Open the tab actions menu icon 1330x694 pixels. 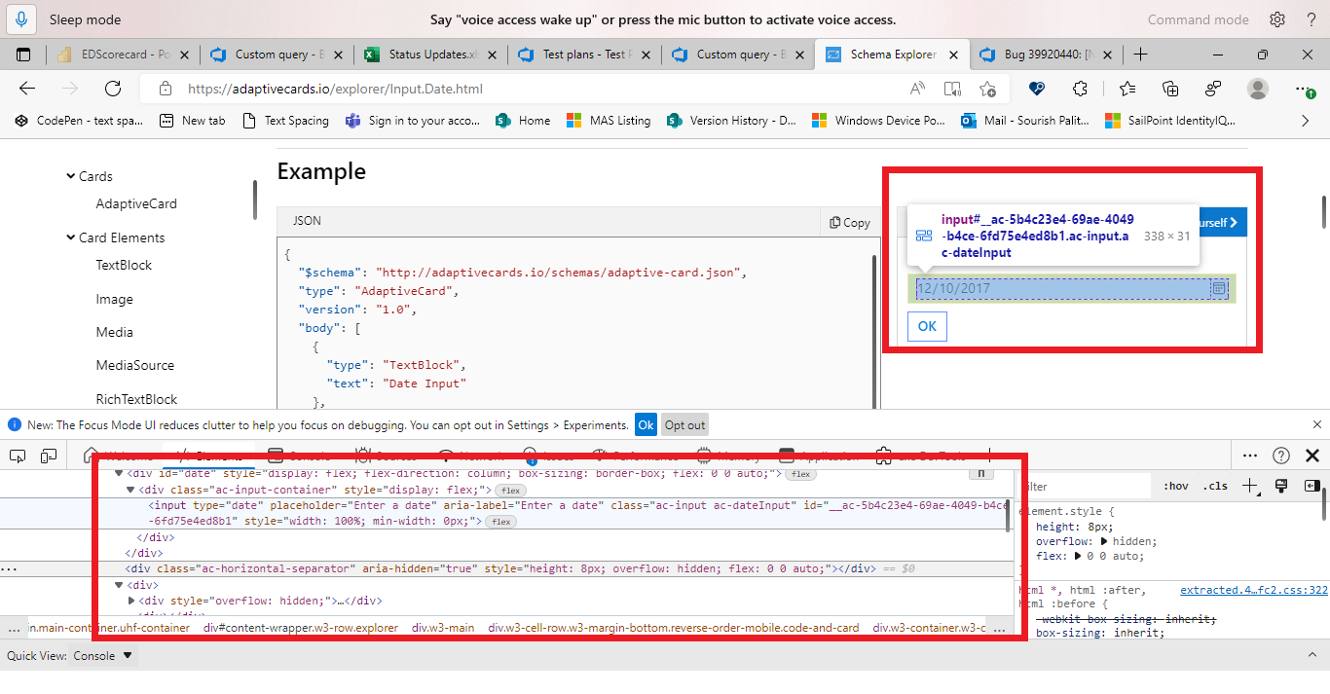(24, 55)
